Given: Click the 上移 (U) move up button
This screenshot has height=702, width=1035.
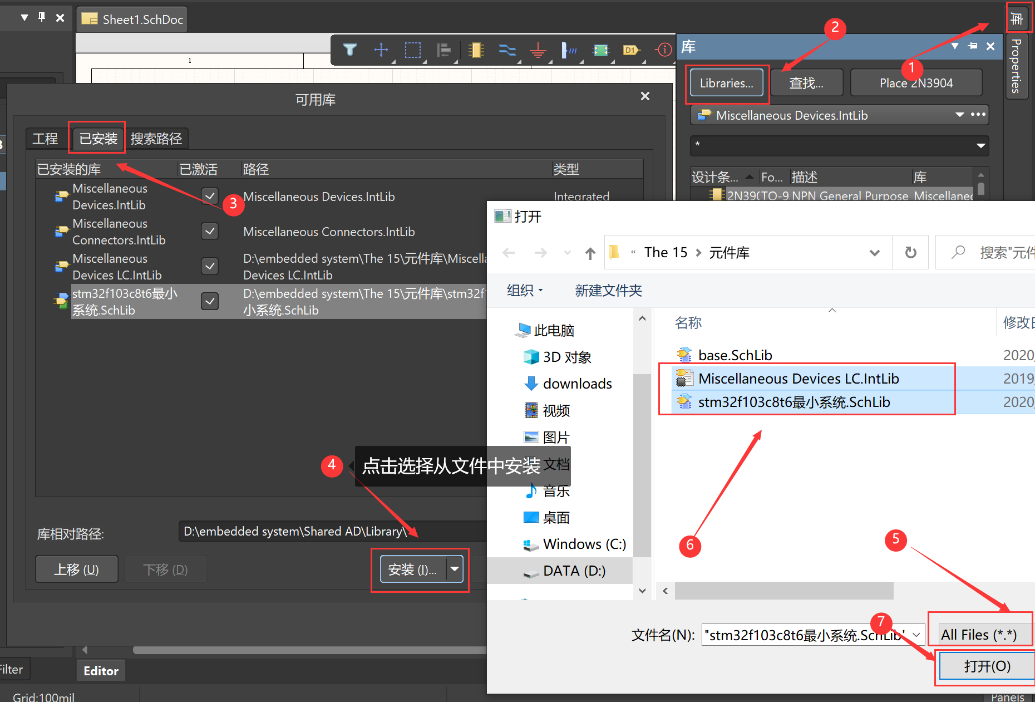Looking at the screenshot, I should [x=76, y=569].
